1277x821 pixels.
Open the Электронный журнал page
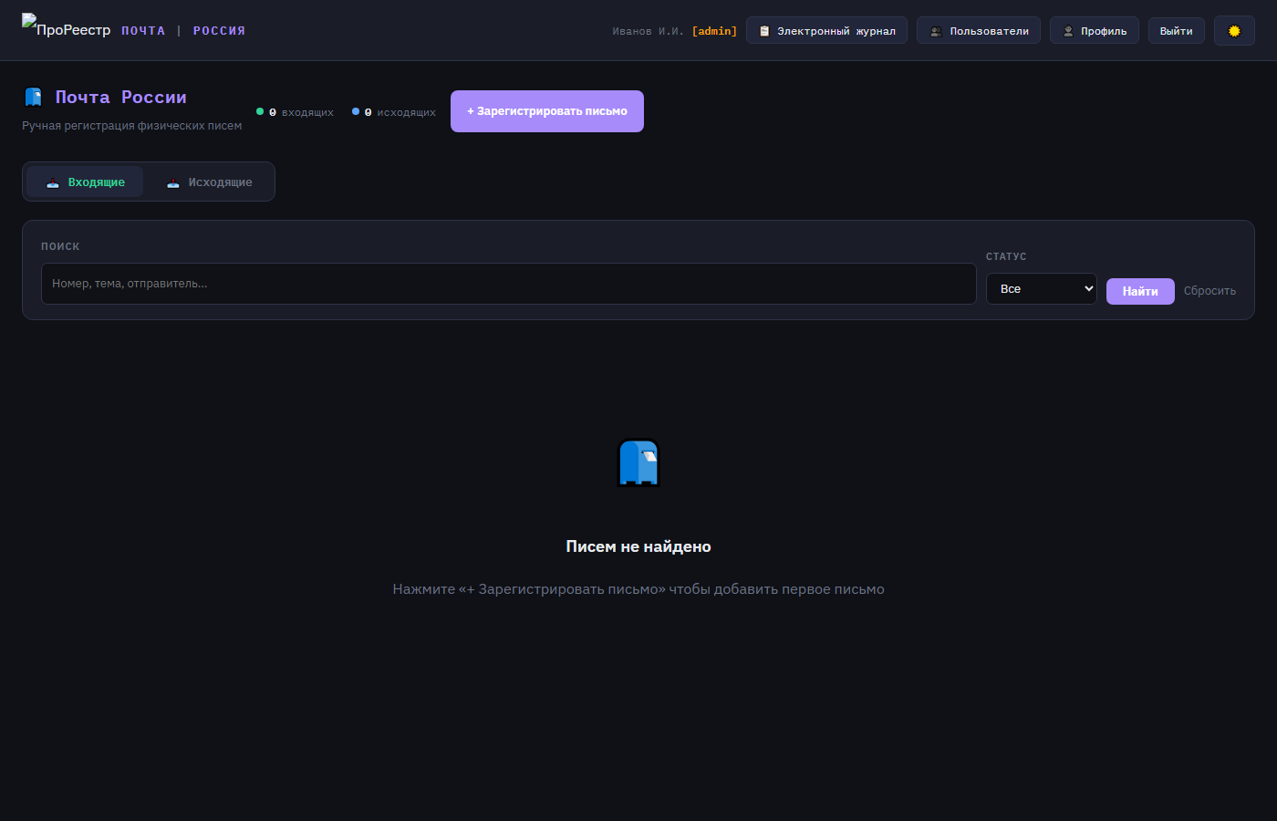826,31
